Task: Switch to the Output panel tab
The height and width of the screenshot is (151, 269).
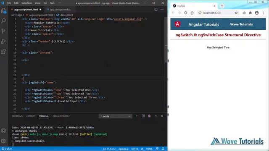Action: (x=31, y=116)
